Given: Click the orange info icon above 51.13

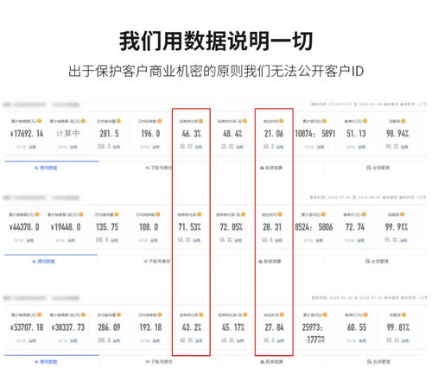Looking at the screenshot, I should tap(365, 121).
